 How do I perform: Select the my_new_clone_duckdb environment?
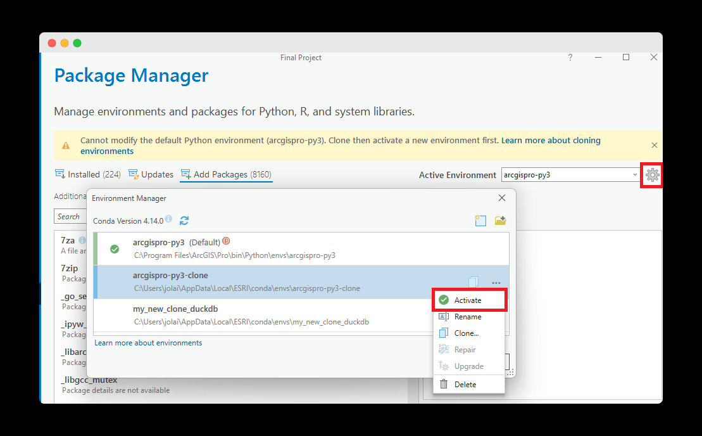click(175, 309)
